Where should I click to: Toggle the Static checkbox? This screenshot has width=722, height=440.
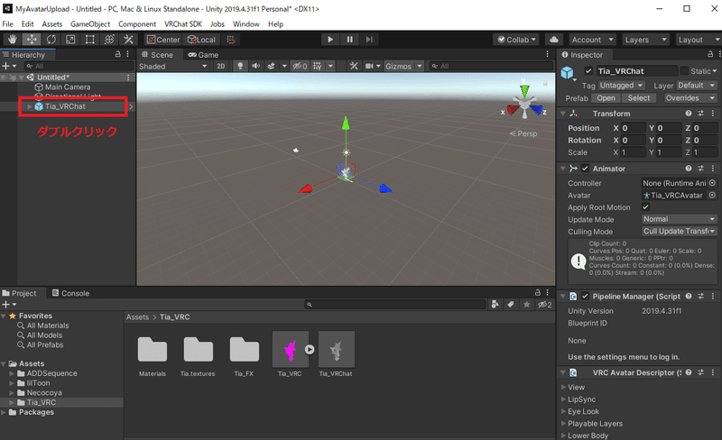[x=684, y=71]
